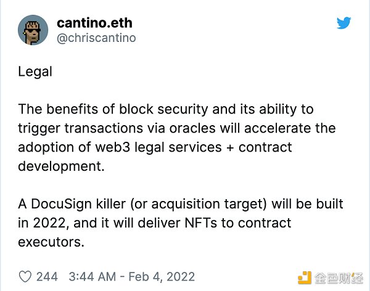Image resolution: width=370 pixels, height=291 pixels.
Task: Click the word web3 in the tweet
Action: [113, 147]
